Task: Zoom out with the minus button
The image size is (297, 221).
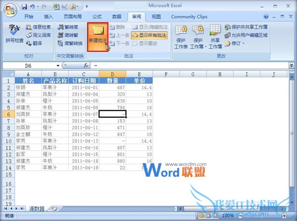Action: 240,216
